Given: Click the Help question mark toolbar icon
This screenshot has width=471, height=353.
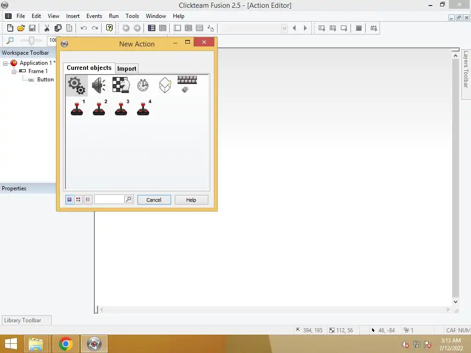Looking at the screenshot, I should click(109, 28).
